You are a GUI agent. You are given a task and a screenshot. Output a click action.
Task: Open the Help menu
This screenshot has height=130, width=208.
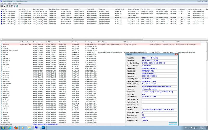tap(19, 3)
